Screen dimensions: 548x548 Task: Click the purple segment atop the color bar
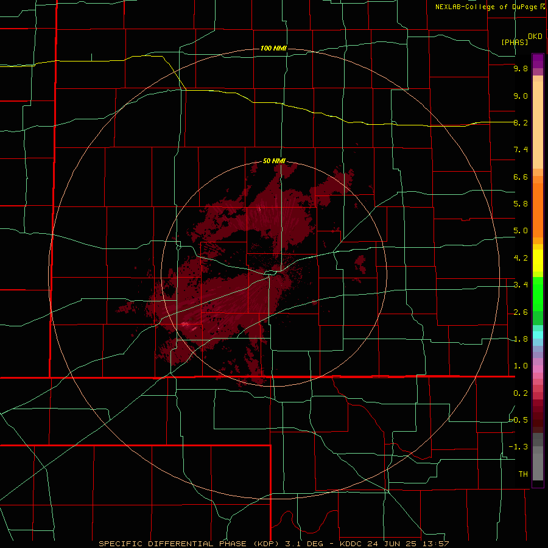(538, 61)
